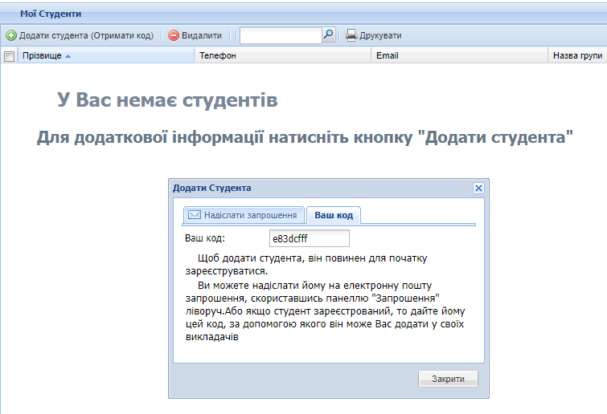Close the Додати Студента dialog with X
Screen dimensions: 607x414
click(478, 188)
